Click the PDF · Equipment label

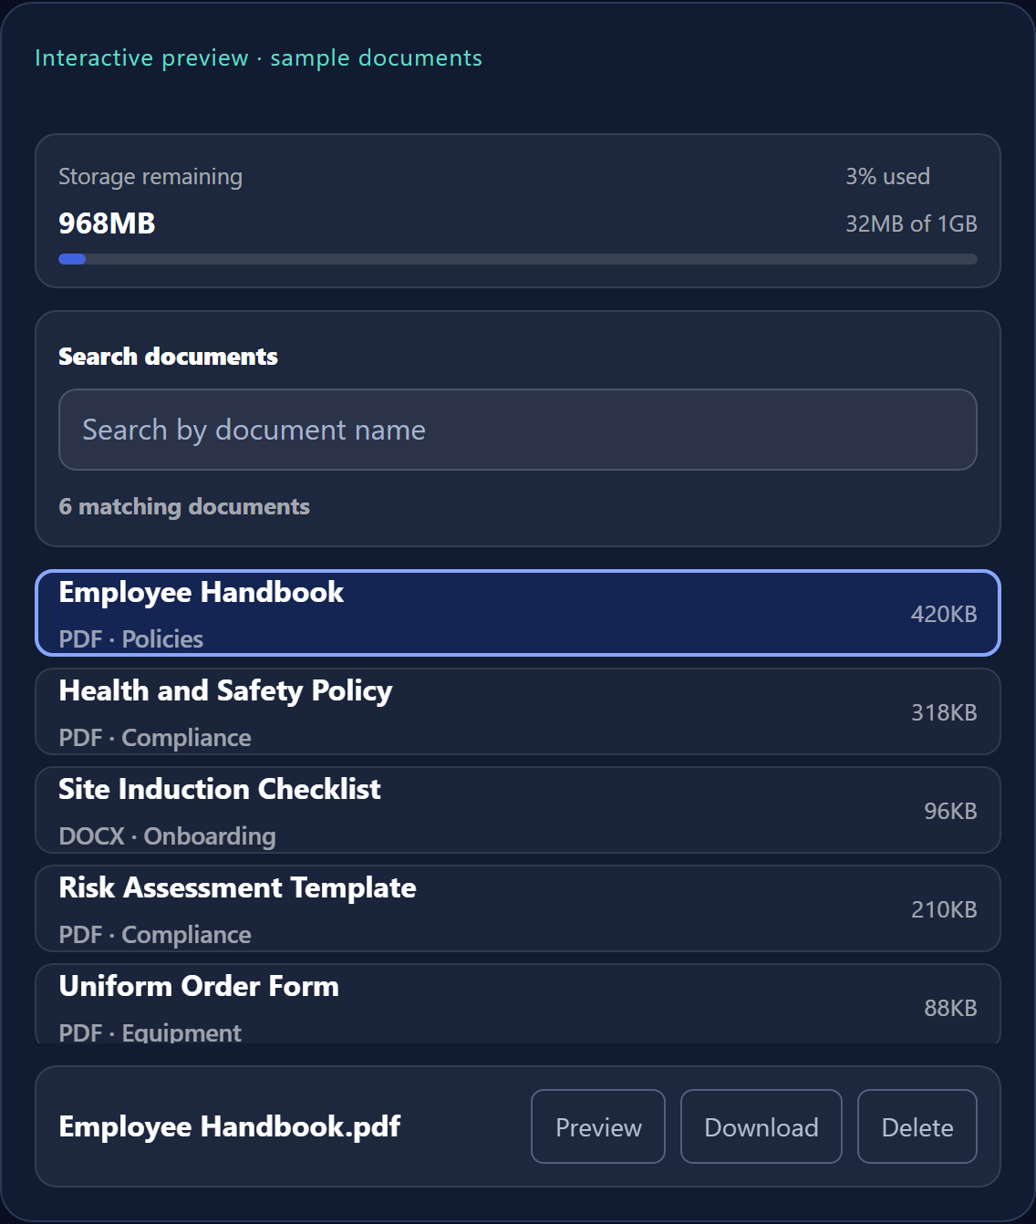[150, 1032]
